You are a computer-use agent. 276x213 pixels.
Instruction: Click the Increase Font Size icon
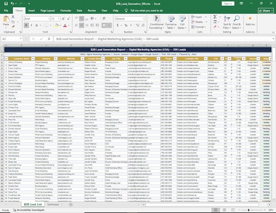click(63, 19)
